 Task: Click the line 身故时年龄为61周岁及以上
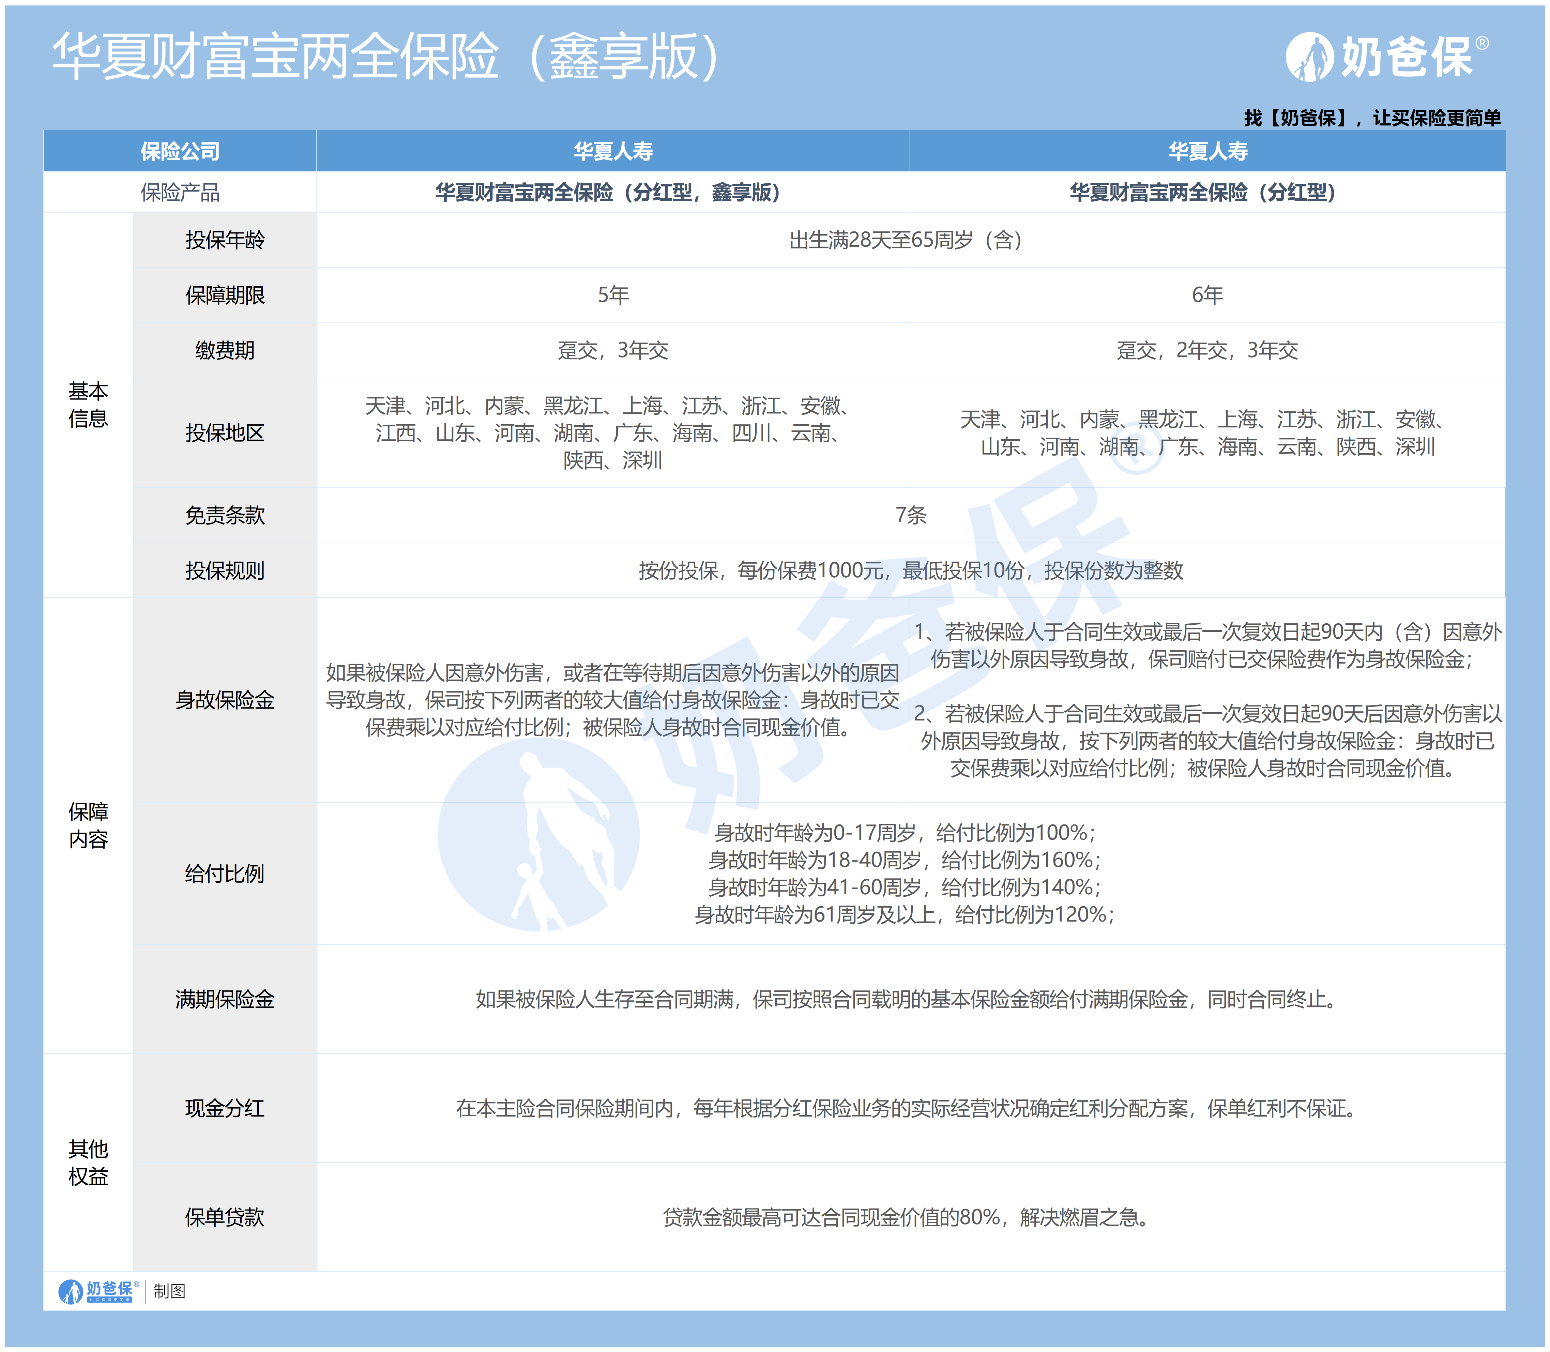point(905,915)
